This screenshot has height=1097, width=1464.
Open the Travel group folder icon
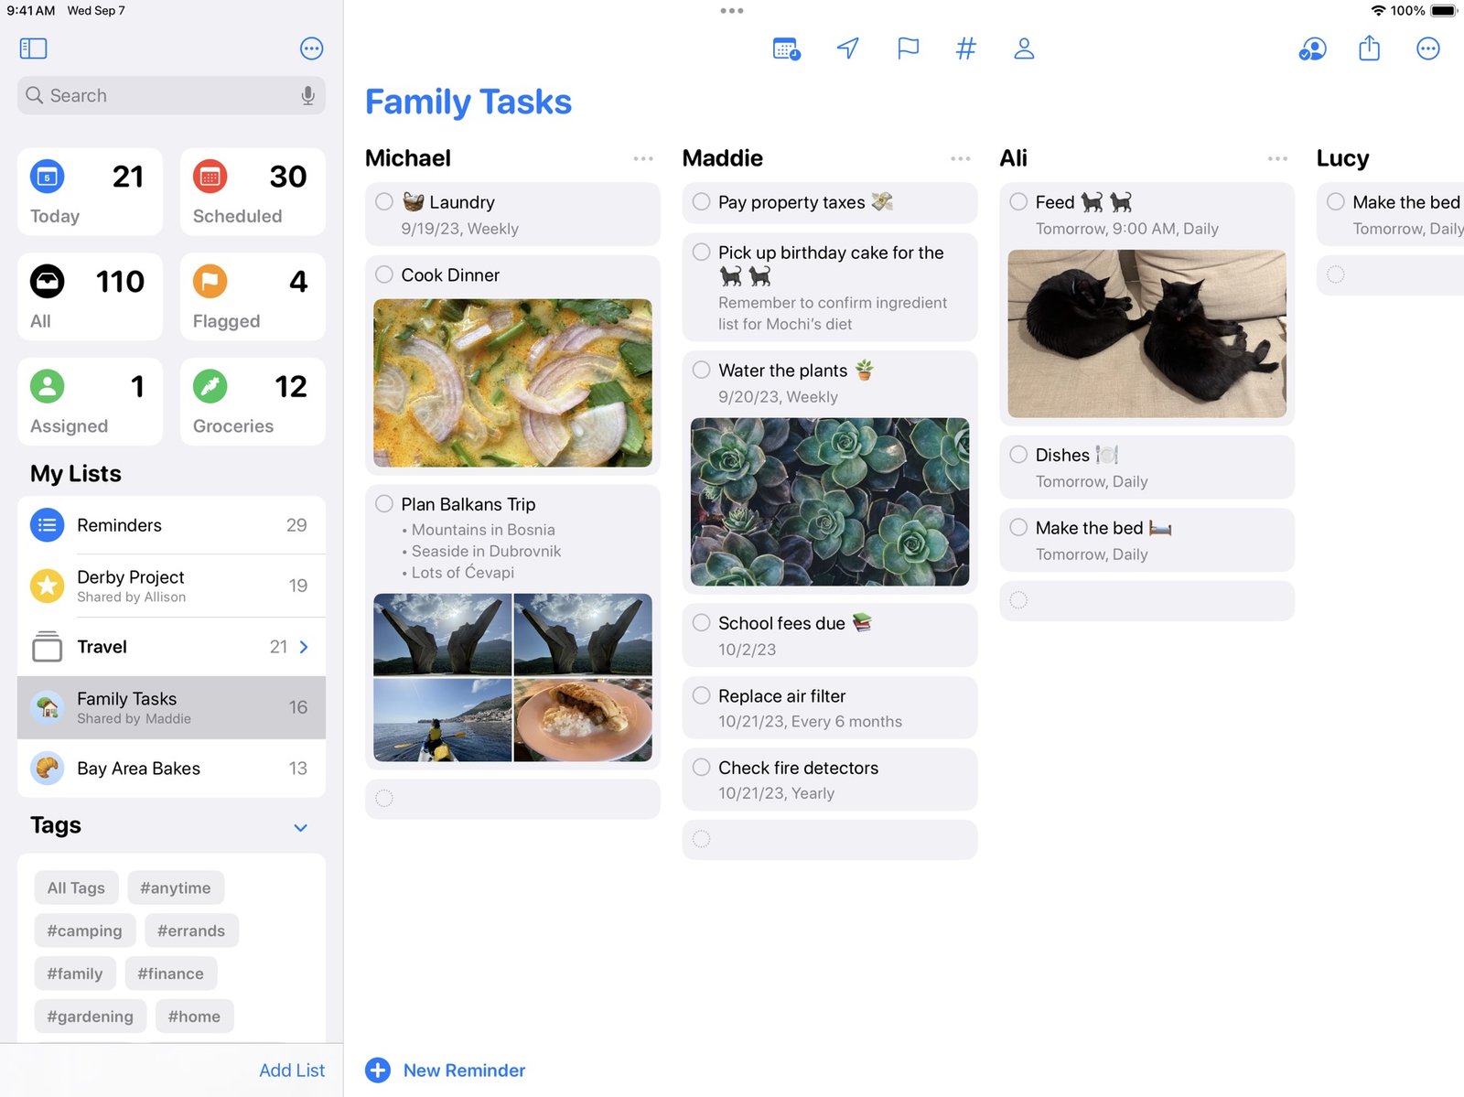point(48,647)
